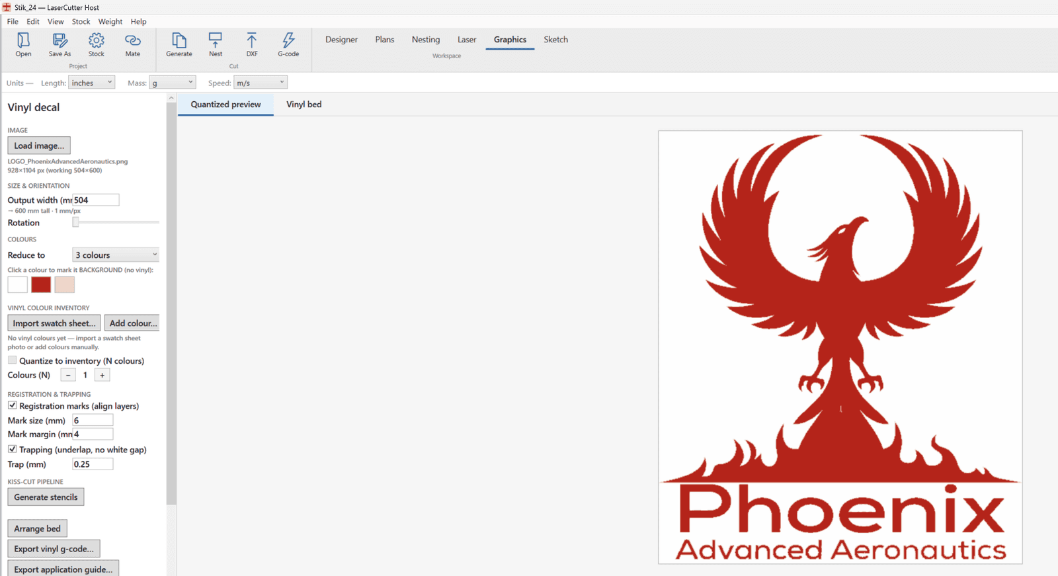Open the View menu

pyautogui.click(x=56, y=21)
